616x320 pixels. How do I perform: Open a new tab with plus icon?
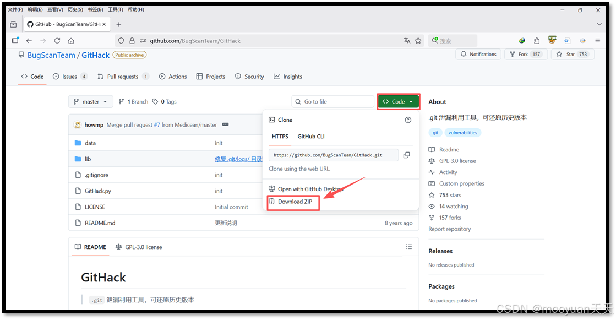(x=119, y=24)
